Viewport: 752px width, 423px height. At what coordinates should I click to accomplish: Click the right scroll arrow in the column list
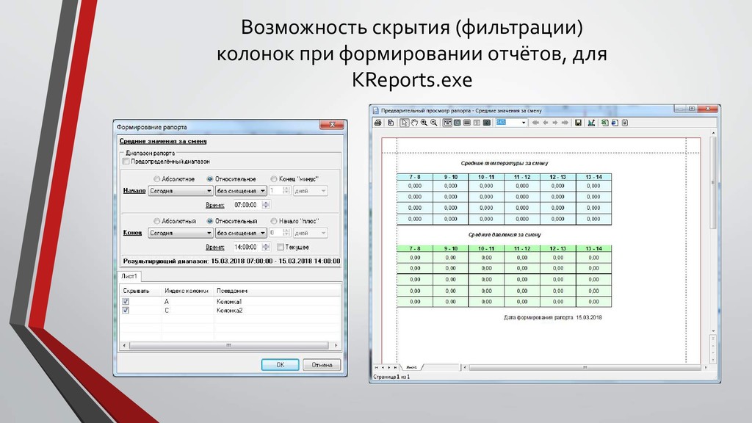(x=336, y=345)
